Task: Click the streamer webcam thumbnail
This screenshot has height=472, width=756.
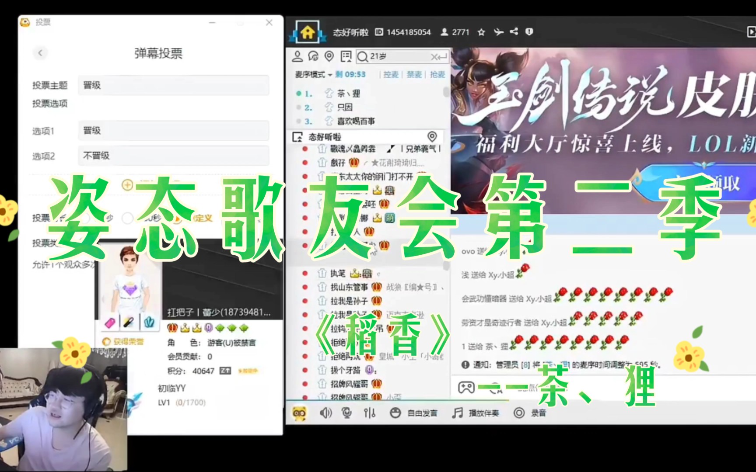Action: (64, 410)
